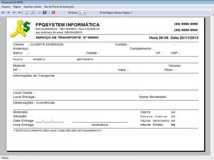This screenshot has height=160, width=214.
Task: Click the Local Coleta label
Action: click(24, 93)
